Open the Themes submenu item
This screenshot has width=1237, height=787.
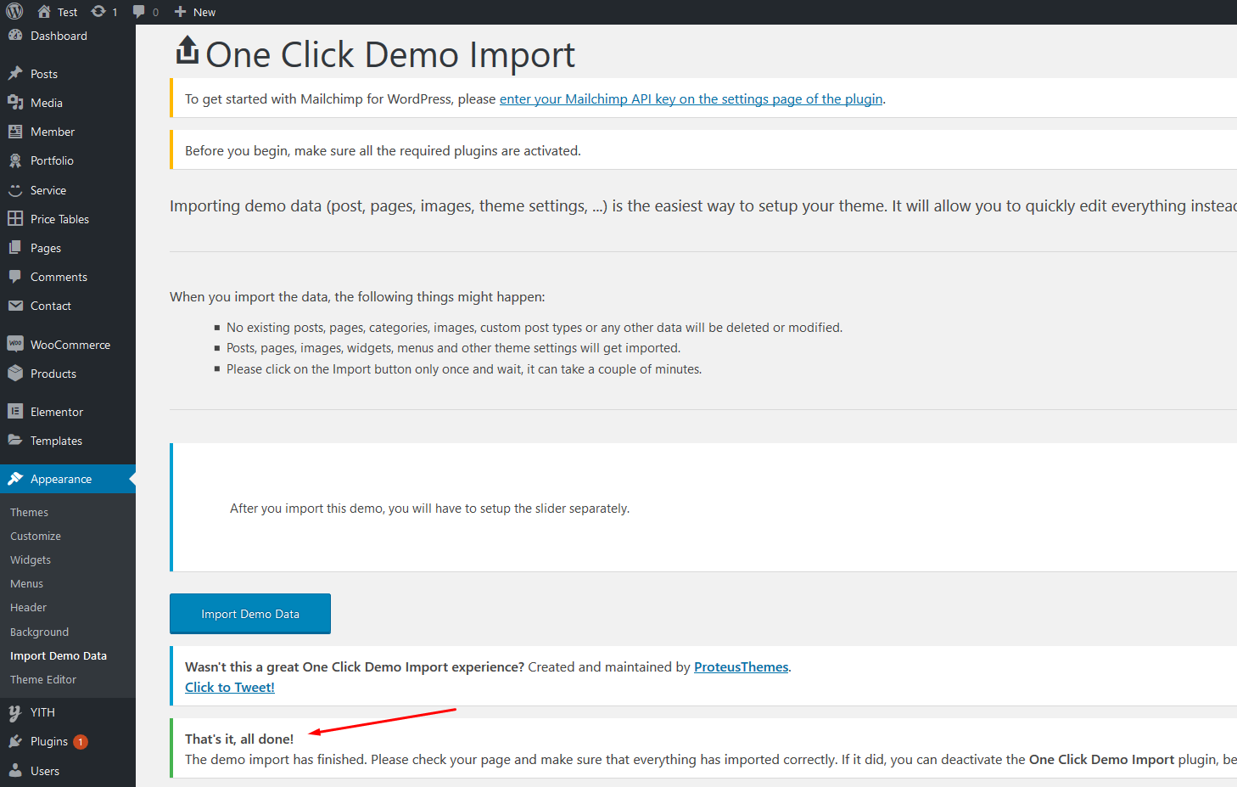pyautogui.click(x=29, y=512)
